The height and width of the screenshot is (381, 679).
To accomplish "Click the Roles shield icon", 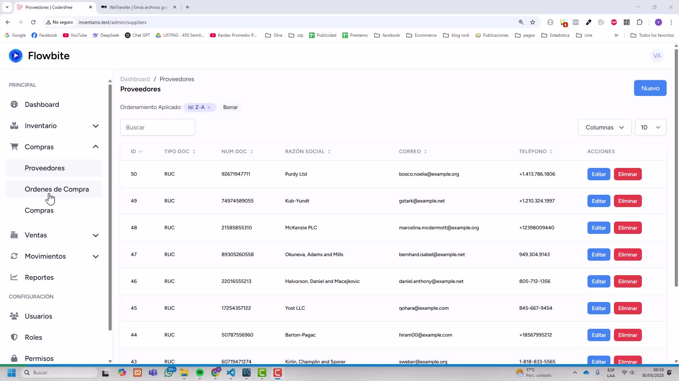I will [14, 337].
